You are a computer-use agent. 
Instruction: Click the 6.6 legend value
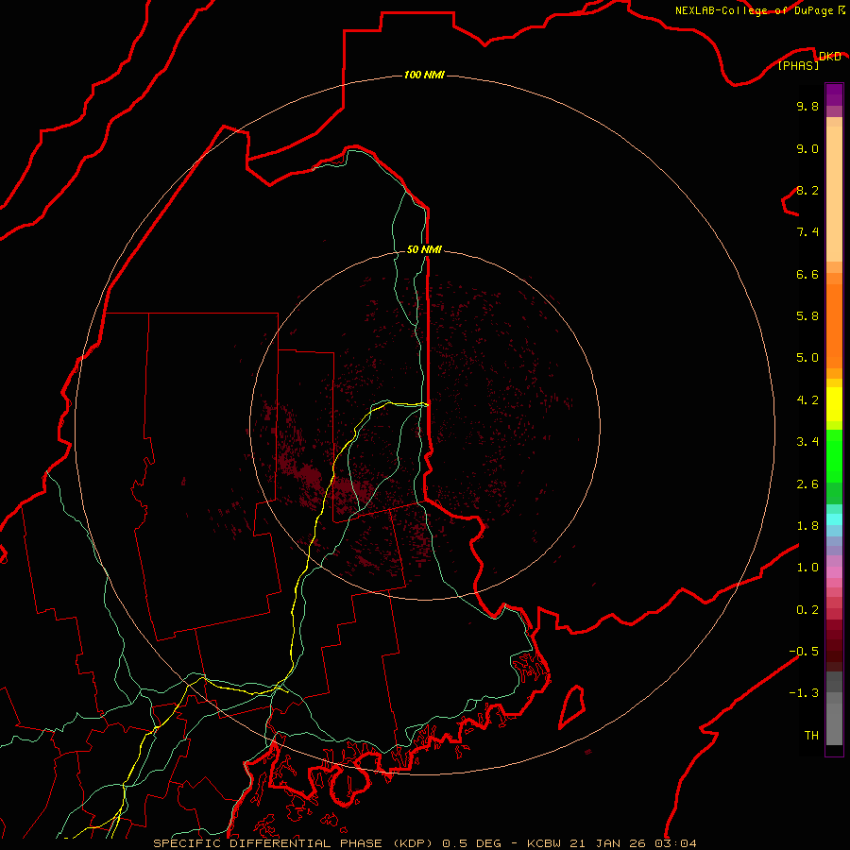[807, 274]
